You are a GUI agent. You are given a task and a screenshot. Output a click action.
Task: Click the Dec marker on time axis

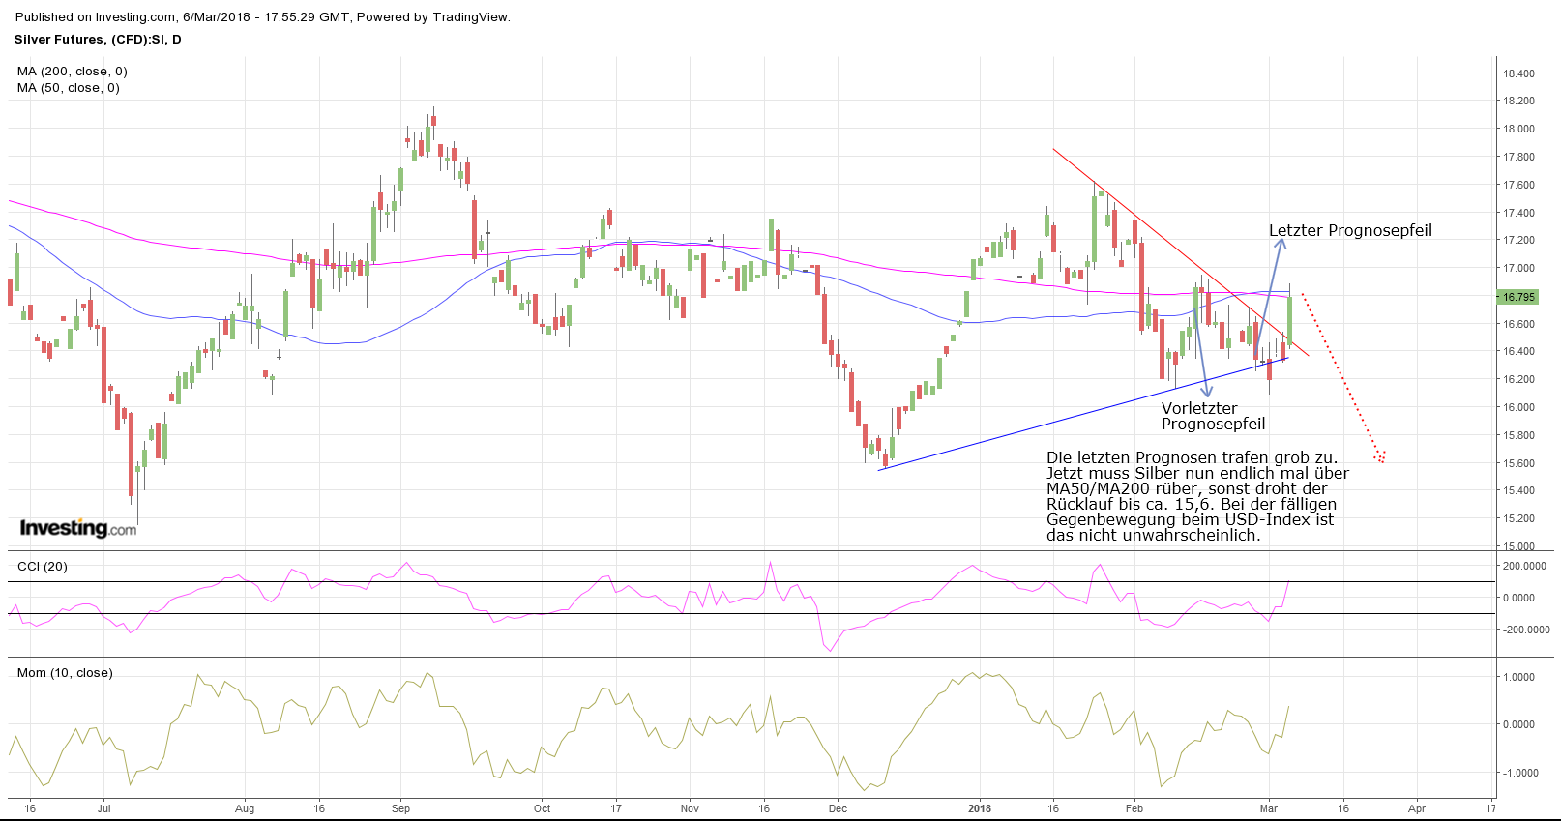click(x=838, y=808)
